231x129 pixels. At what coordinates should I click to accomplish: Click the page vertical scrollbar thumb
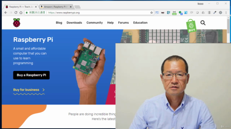[x=228, y=26]
